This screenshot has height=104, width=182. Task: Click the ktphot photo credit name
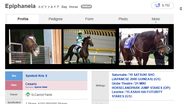[73, 61]
